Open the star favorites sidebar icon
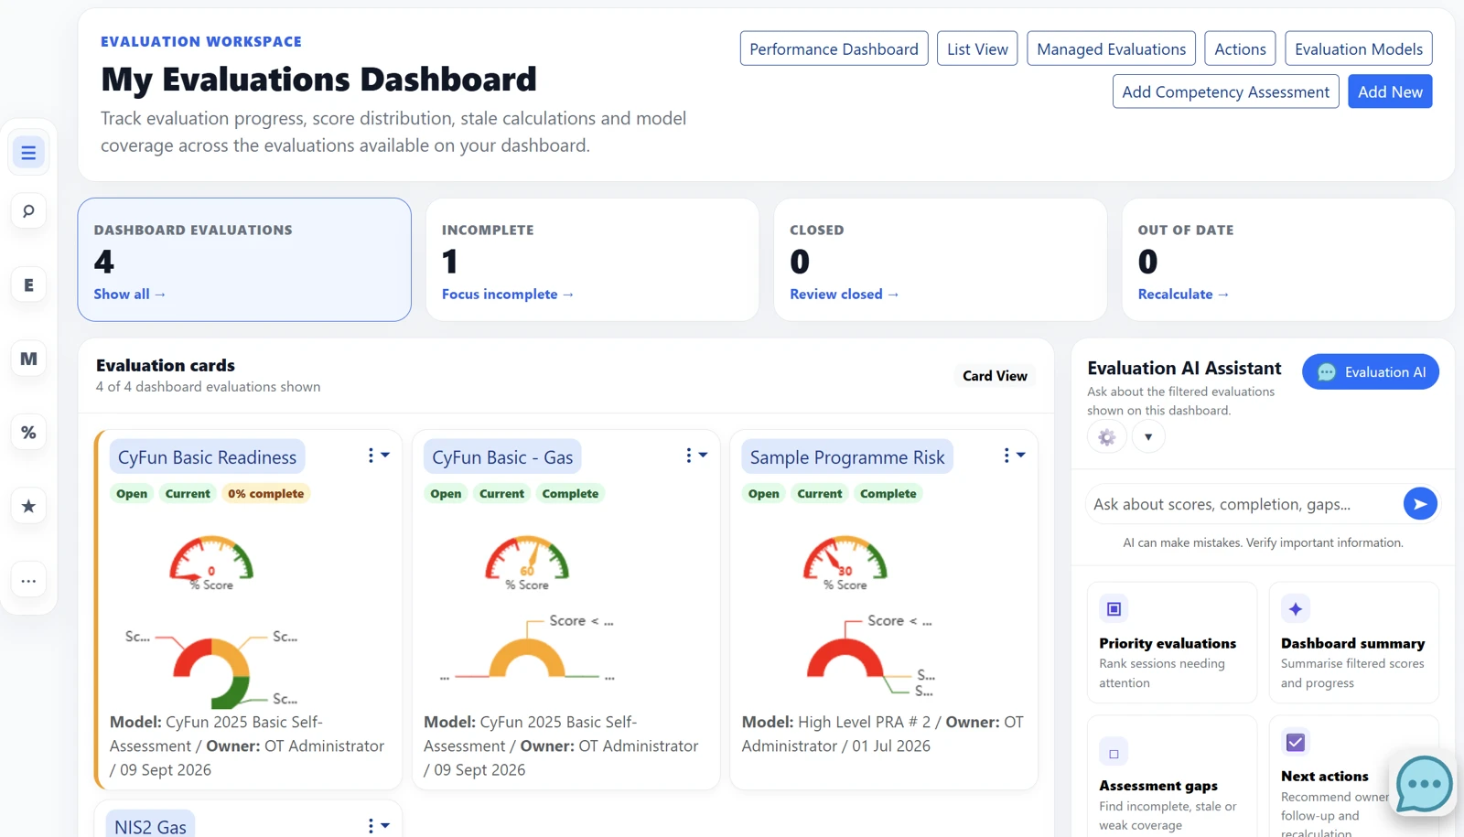The image size is (1464, 837). click(x=28, y=507)
